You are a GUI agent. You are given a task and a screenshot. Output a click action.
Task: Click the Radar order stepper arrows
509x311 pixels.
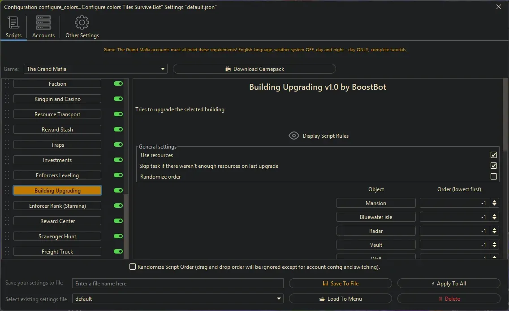click(x=494, y=231)
